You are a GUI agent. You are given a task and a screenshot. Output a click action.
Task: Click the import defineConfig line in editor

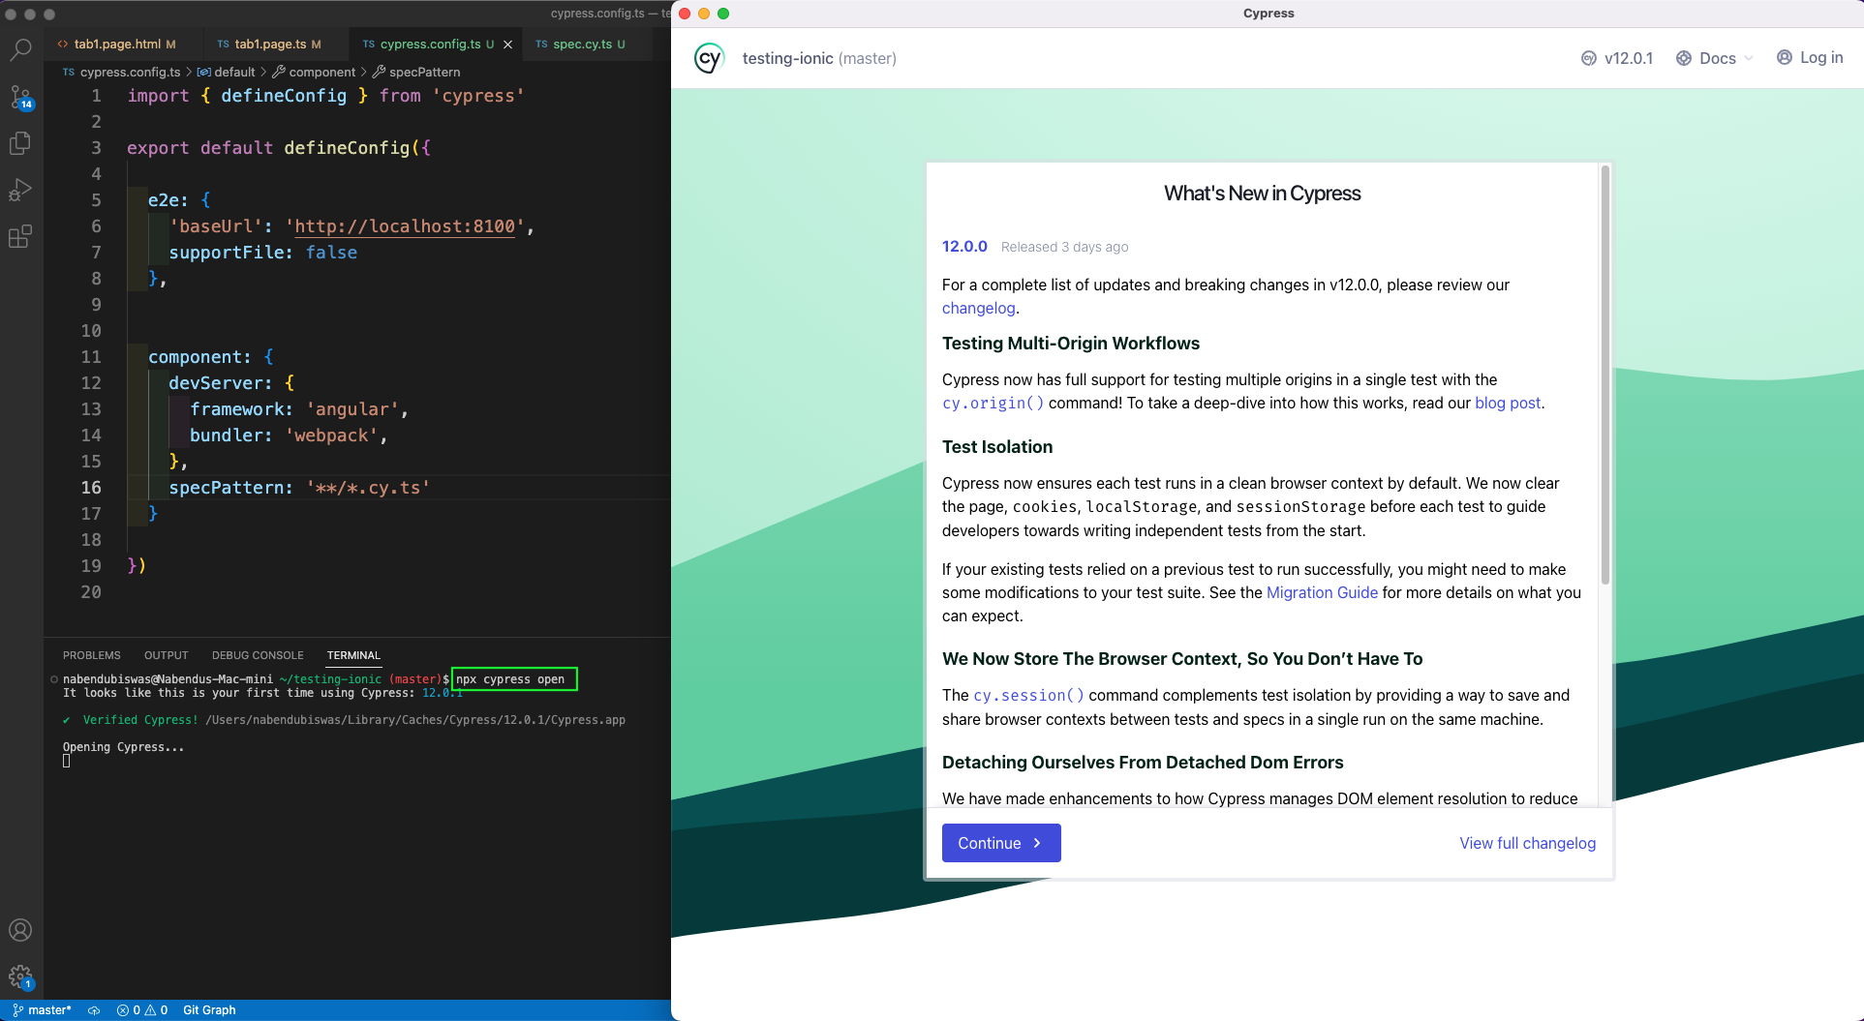click(x=326, y=96)
